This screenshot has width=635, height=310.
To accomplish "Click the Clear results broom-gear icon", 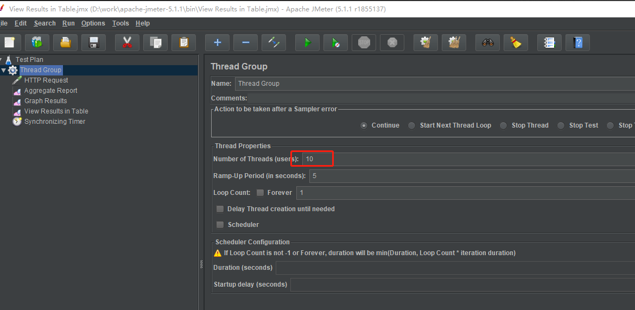I will coord(426,42).
